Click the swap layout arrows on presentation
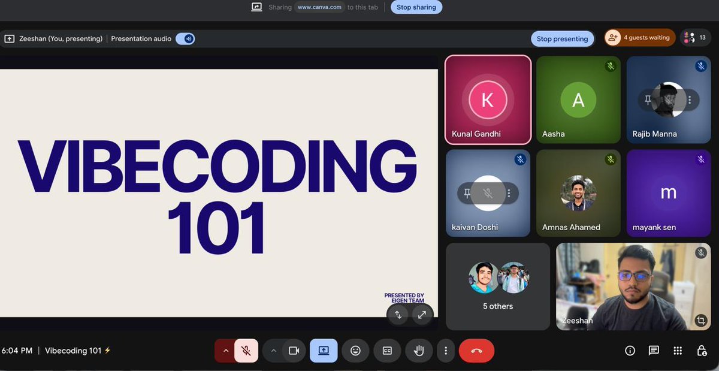719x371 pixels. (398, 315)
